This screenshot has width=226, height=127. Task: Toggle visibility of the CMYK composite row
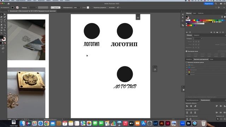187,65
